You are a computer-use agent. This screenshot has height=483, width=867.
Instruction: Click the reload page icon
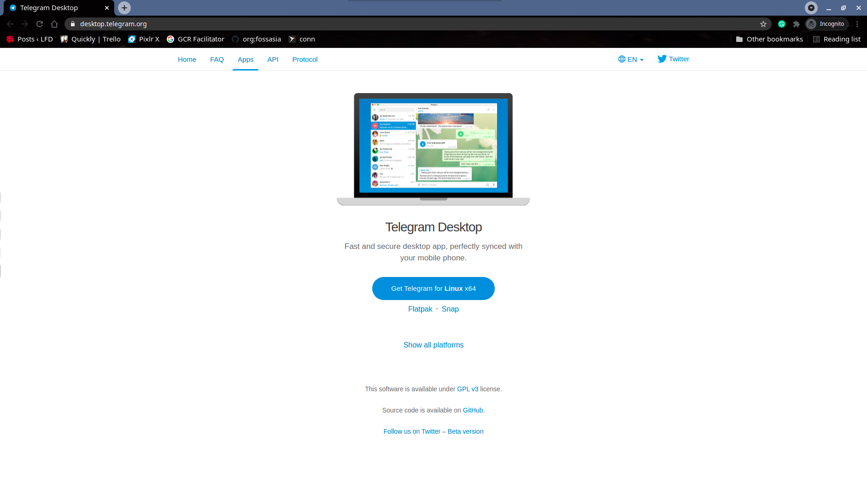pyautogui.click(x=40, y=24)
